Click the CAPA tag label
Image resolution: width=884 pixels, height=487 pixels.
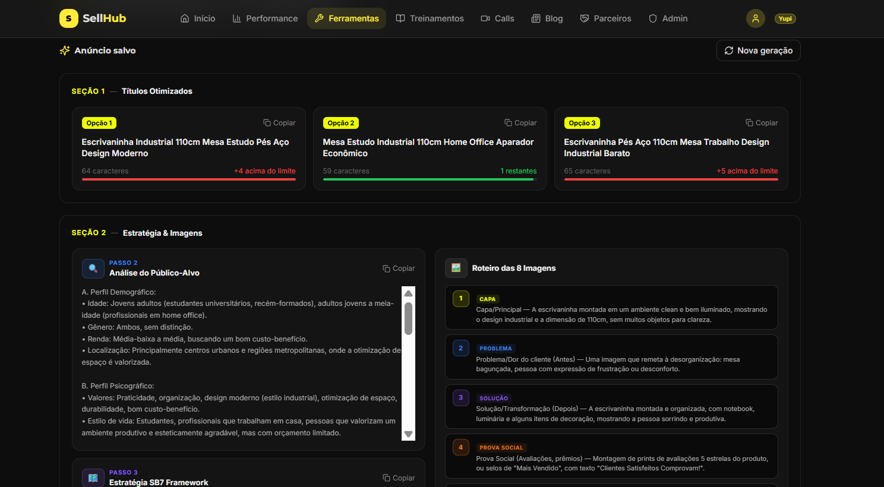point(488,299)
